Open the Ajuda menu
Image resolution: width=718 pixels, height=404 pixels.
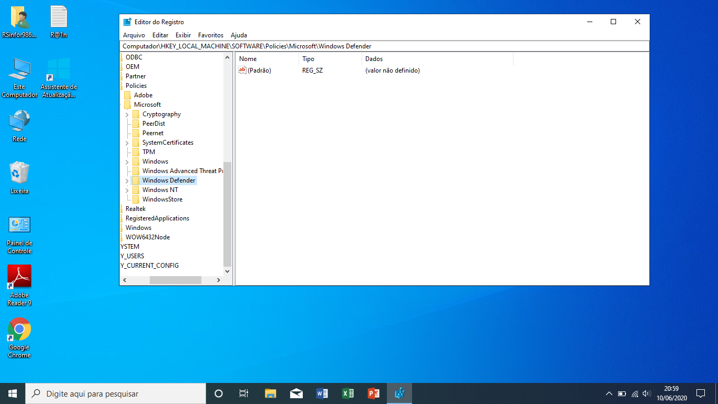(x=239, y=35)
